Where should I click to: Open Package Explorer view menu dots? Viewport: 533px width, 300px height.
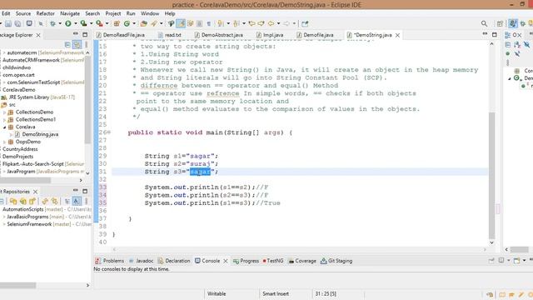click(x=86, y=44)
